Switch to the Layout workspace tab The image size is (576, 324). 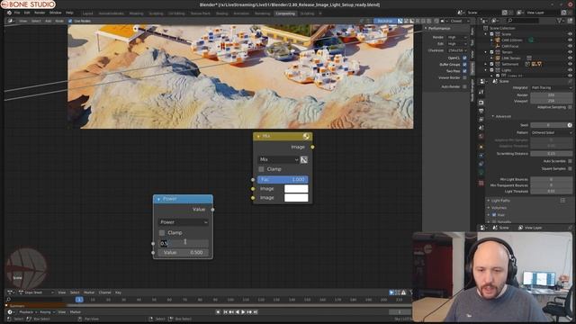click(88, 13)
